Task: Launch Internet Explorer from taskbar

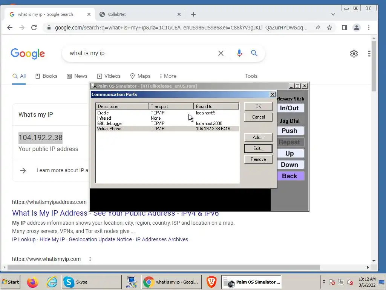Action: click(52, 282)
